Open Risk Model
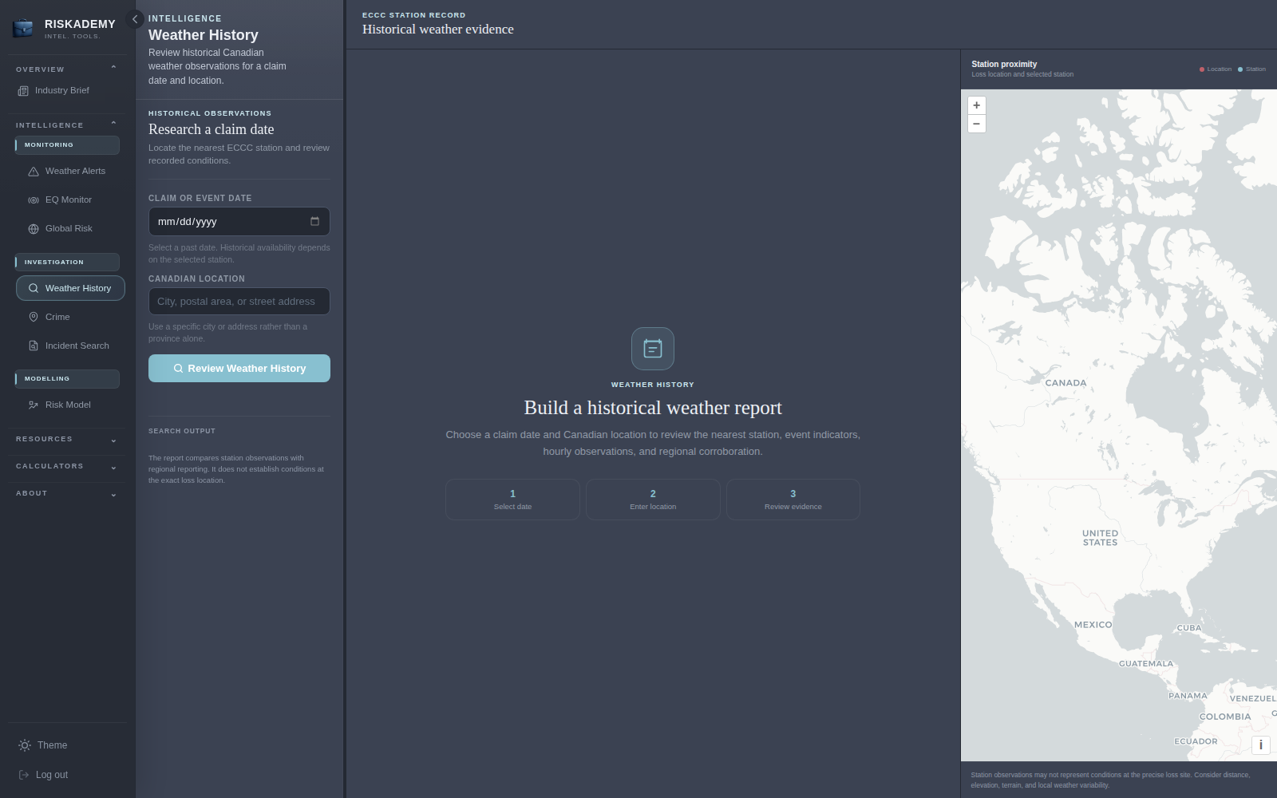This screenshot has height=798, width=1277. coord(70,405)
